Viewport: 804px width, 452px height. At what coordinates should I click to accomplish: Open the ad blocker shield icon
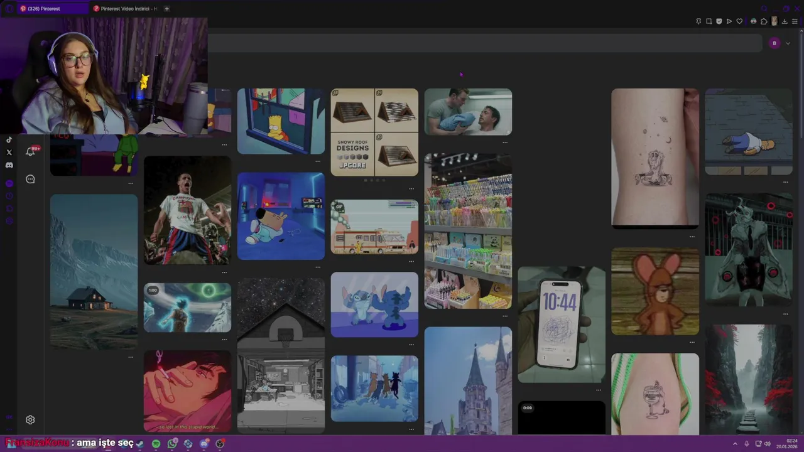click(x=719, y=21)
